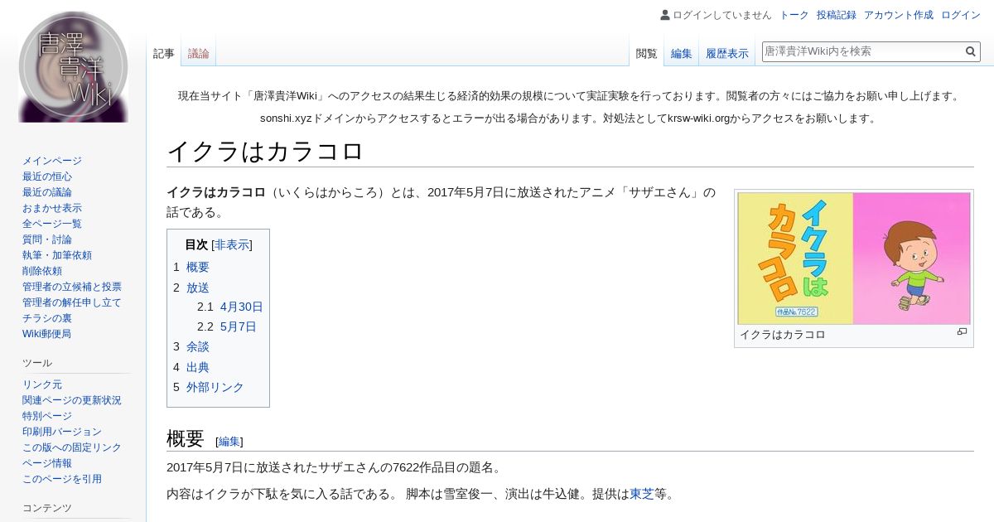Click リンク元 in the tools section
This screenshot has width=994, height=522.
(42, 384)
